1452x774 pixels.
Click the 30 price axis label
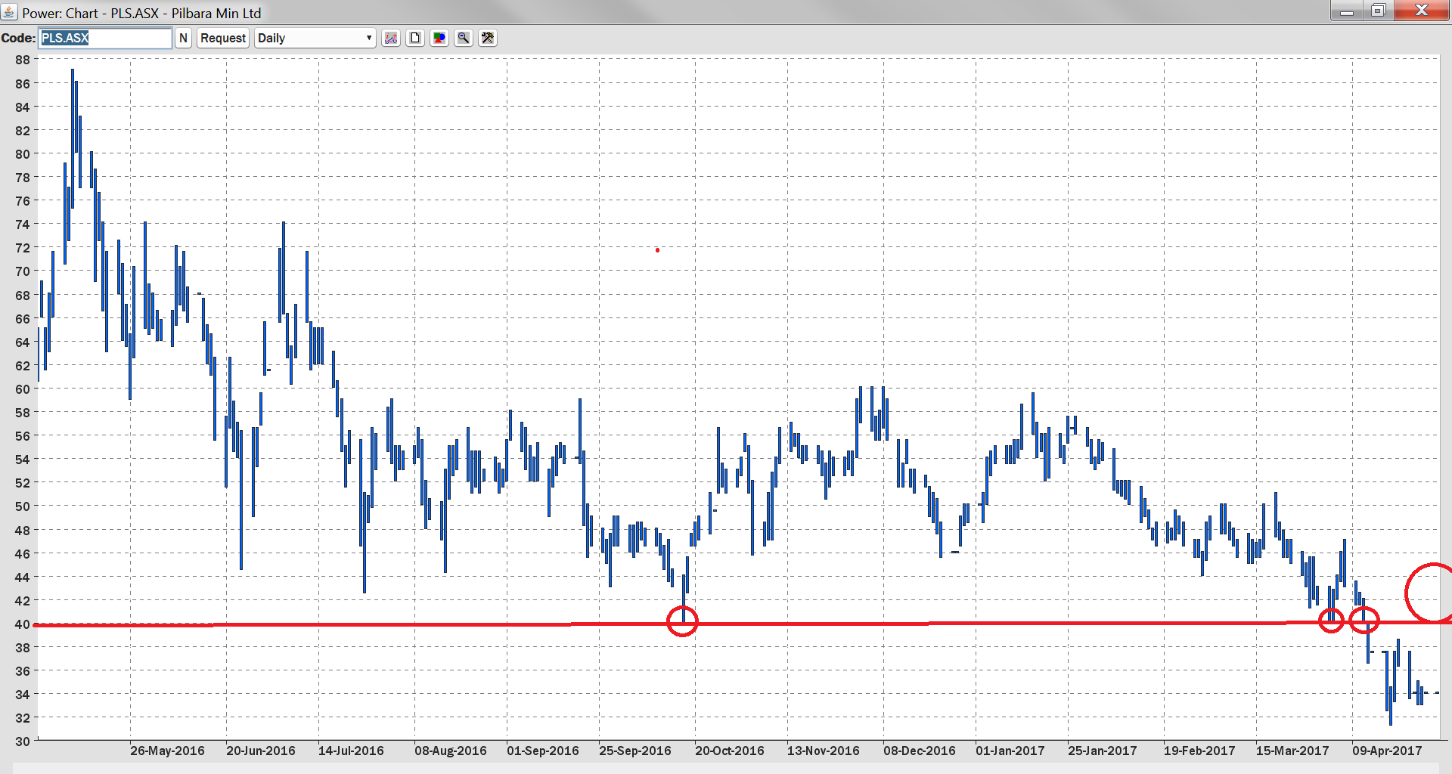pos(23,741)
